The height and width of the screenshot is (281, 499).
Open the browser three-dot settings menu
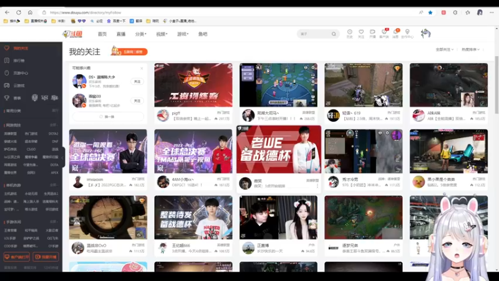(492, 12)
